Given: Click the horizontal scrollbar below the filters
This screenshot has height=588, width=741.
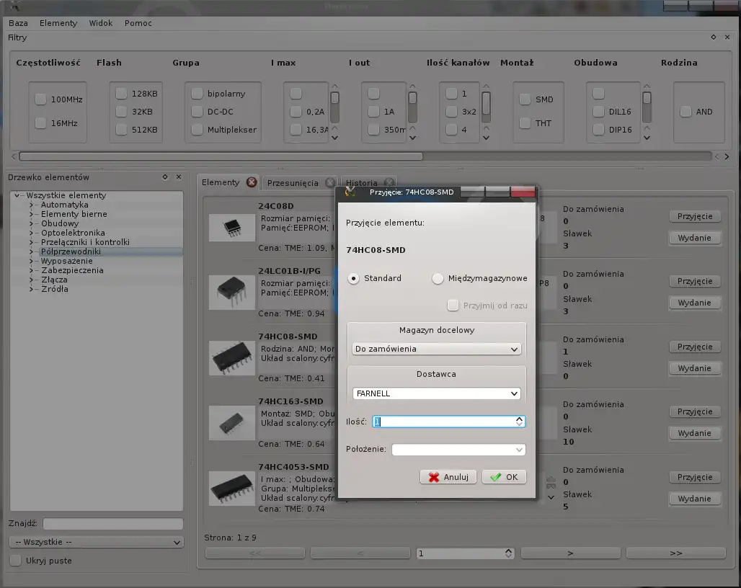Looking at the screenshot, I should pos(221,156).
